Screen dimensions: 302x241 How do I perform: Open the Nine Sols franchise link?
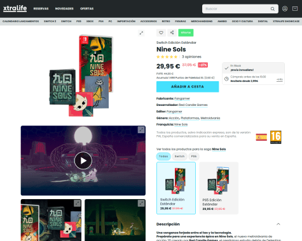[x=181, y=124]
